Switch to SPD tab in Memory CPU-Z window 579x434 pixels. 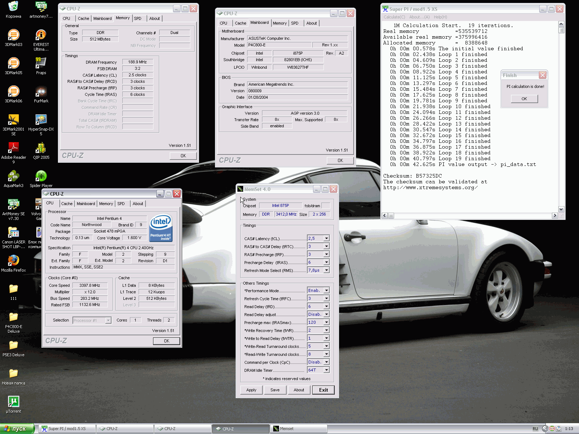coord(138,18)
